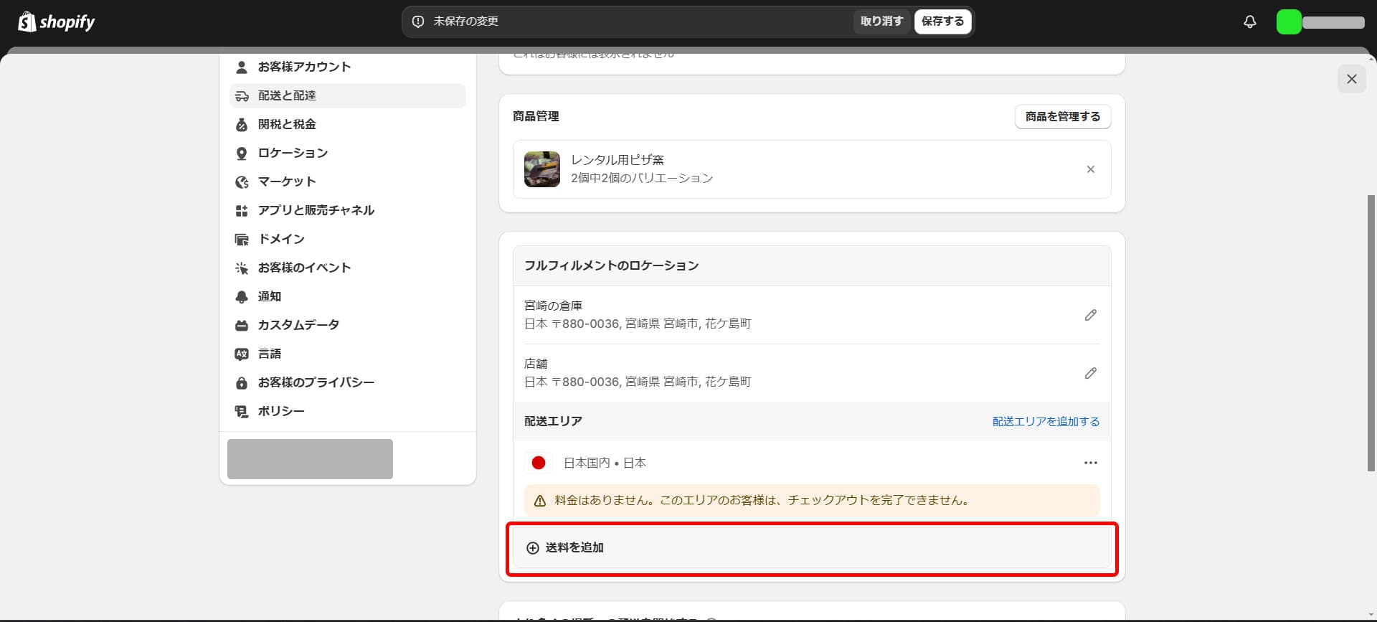Click the 関税と税金 money bag icon
This screenshot has height=622, width=1377.
pyautogui.click(x=242, y=125)
